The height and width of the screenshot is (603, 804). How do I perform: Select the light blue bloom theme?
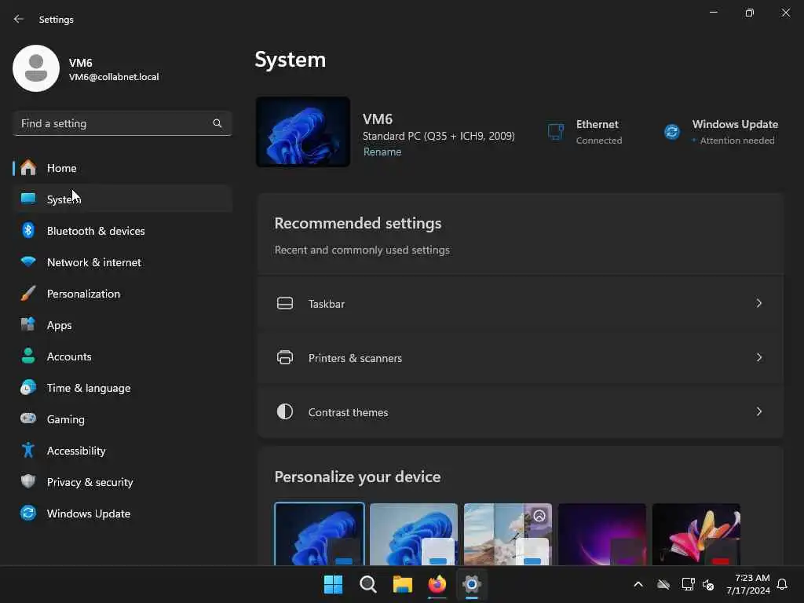pyautogui.click(x=414, y=534)
